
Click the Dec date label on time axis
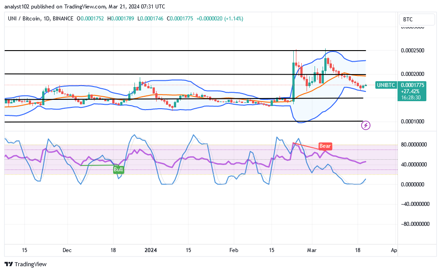pos(67,250)
